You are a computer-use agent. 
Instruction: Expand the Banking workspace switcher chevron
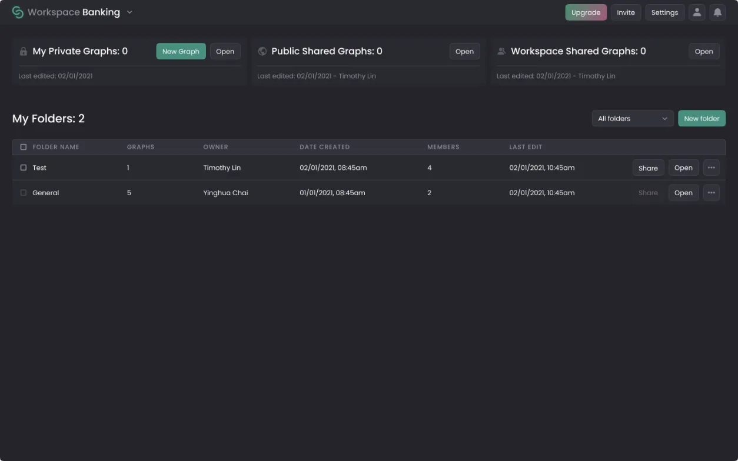(x=129, y=12)
